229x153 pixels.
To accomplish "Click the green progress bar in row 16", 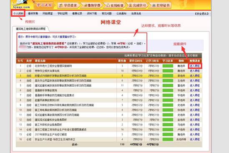I will (168, 139).
